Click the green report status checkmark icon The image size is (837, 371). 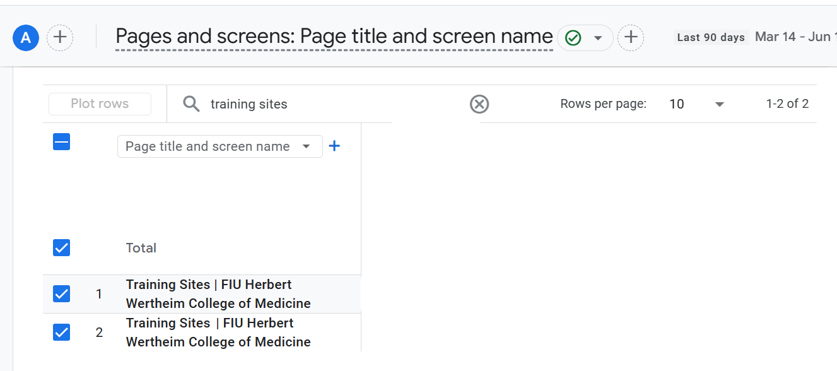tap(573, 38)
